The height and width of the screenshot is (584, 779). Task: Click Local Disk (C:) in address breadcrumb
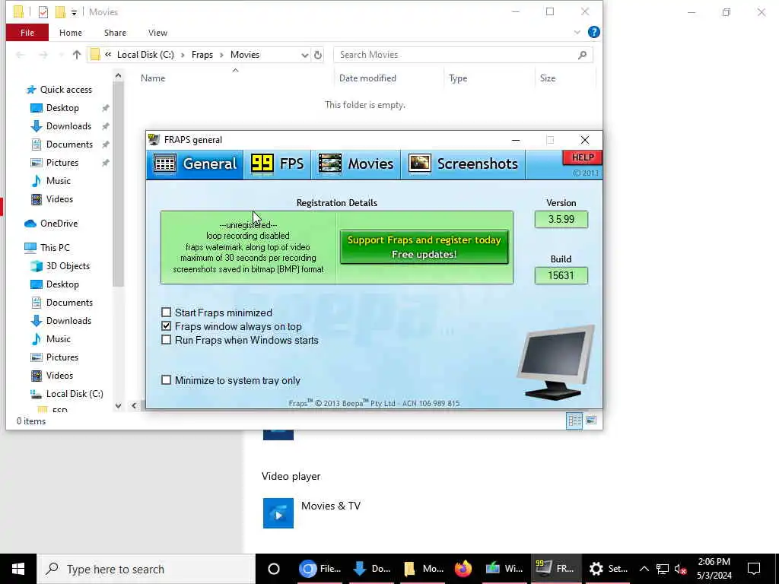click(145, 55)
